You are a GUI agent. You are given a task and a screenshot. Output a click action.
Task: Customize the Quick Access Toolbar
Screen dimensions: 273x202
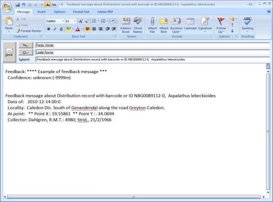pos(62,5)
